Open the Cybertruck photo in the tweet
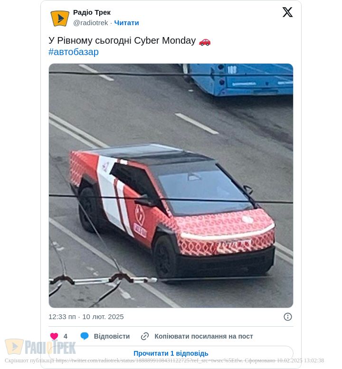Viewport: 342px width, 369px height. tap(171, 186)
